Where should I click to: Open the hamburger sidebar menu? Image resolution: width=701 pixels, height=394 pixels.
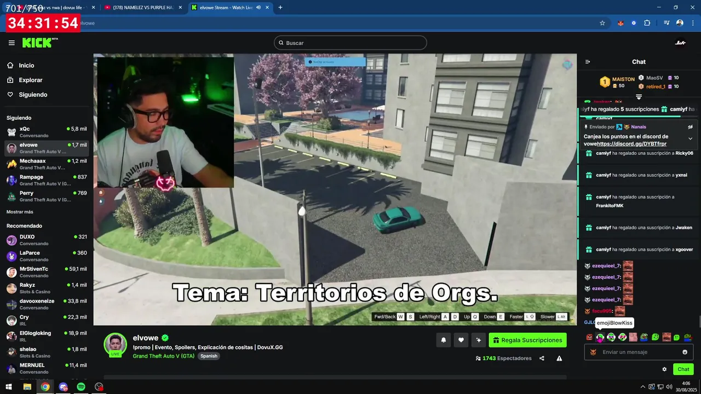(12, 43)
